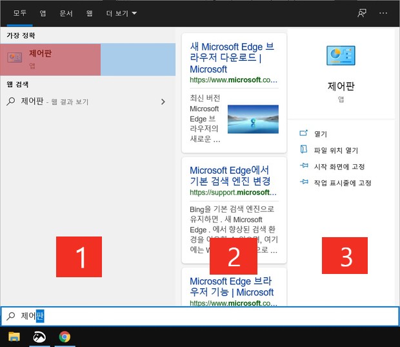This screenshot has width=400, height=347.
Task: Switch to the 앱 tab
Action: (x=43, y=13)
